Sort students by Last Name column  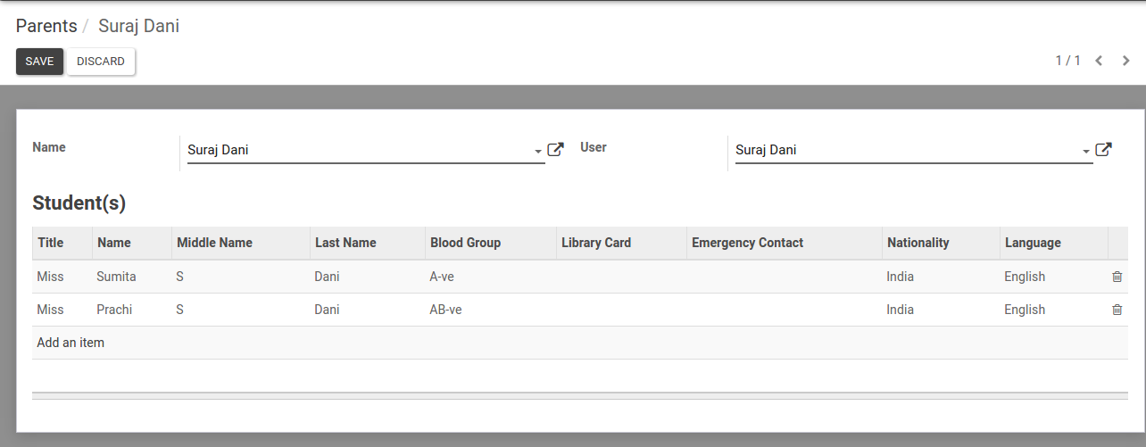coord(345,243)
